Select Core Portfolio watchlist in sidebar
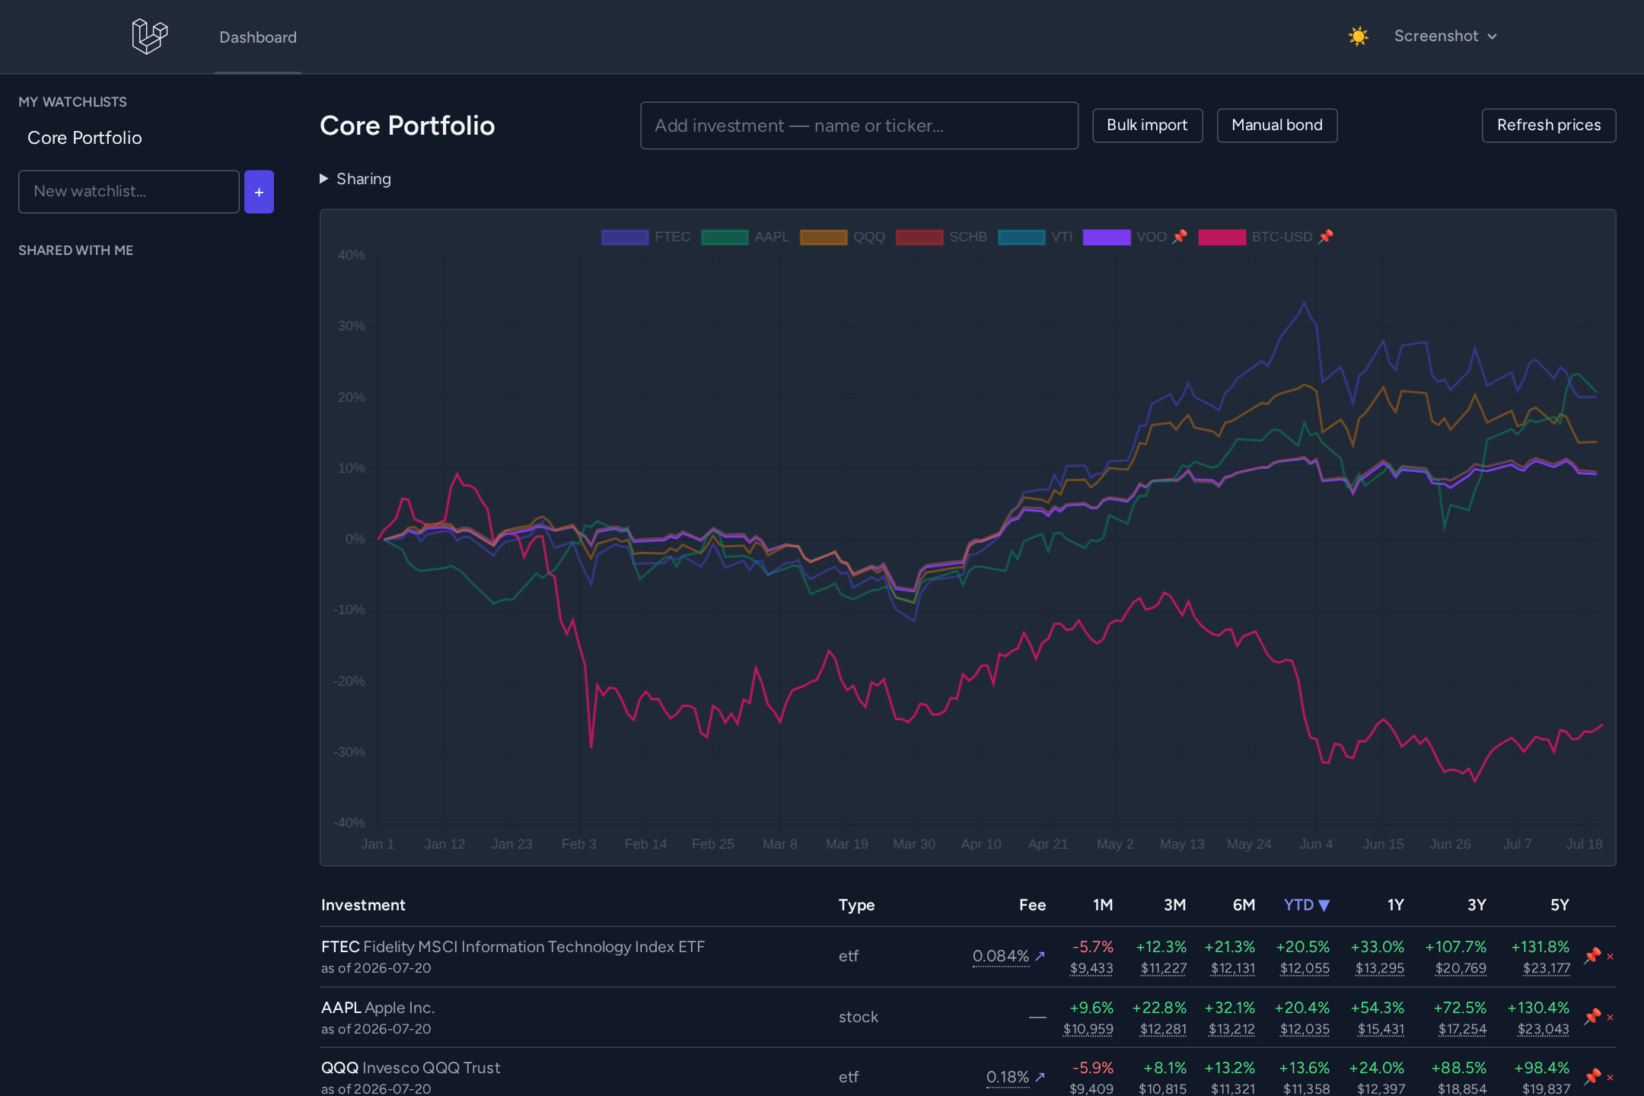This screenshot has height=1096, width=1644. click(x=84, y=138)
